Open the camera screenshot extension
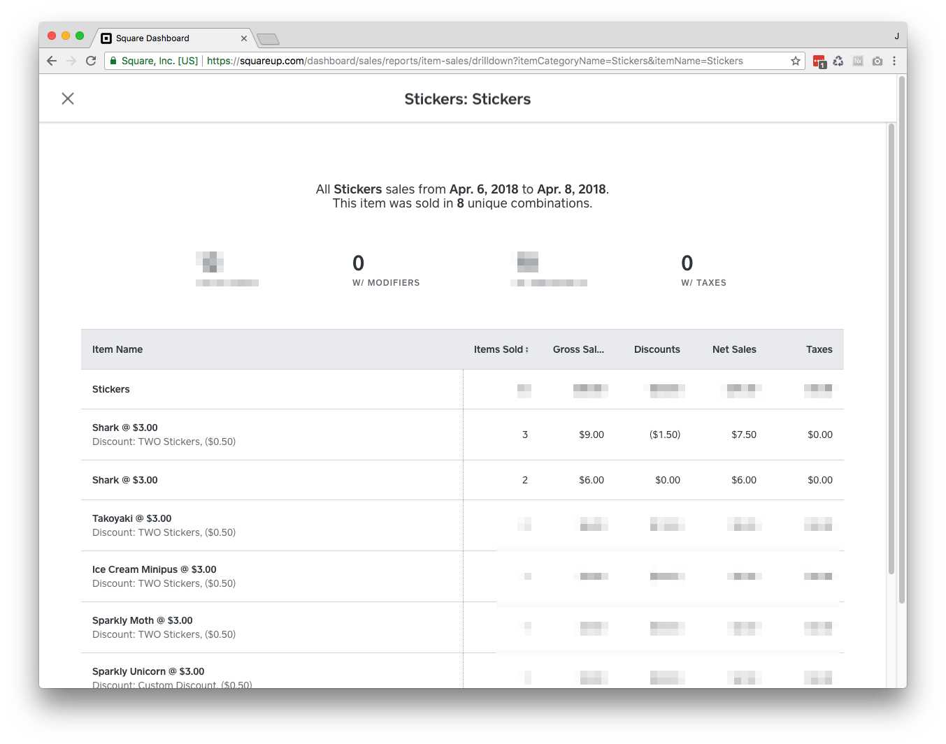The height and width of the screenshot is (744, 946). (877, 61)
